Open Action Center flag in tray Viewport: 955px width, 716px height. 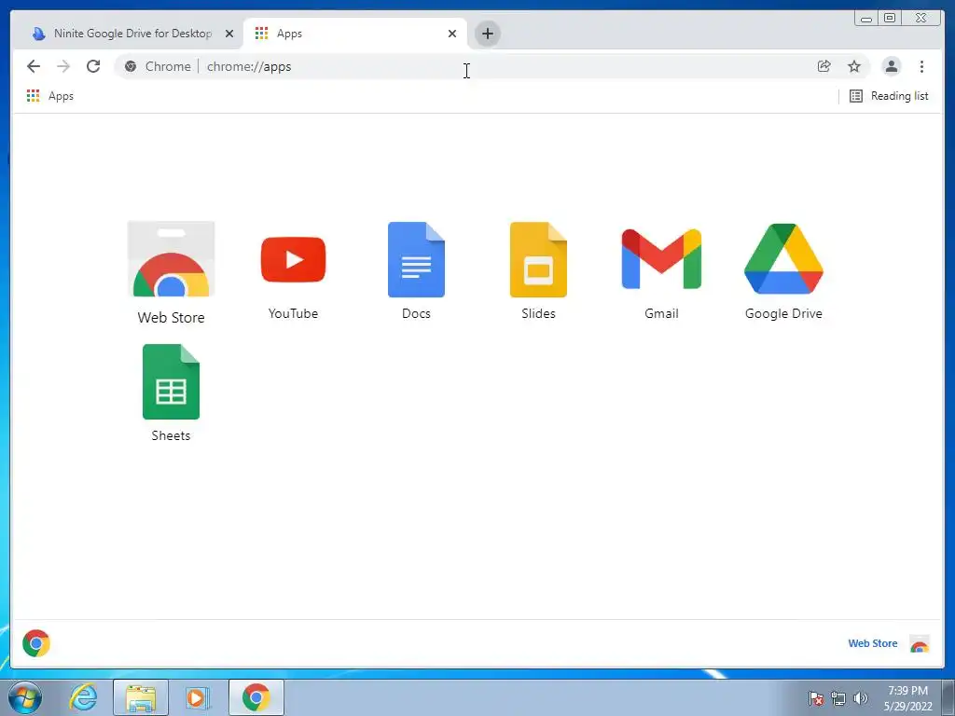[815, 698]
